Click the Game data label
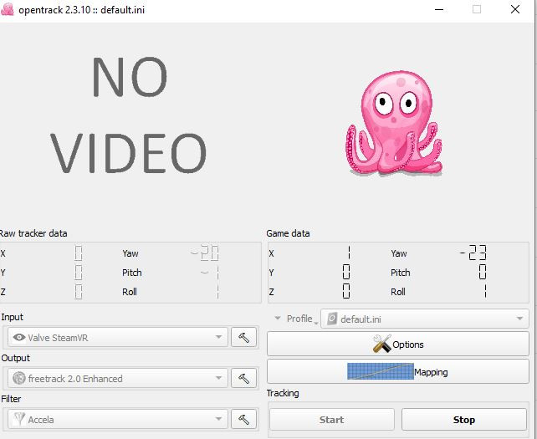537x439 pixels. 288,233
